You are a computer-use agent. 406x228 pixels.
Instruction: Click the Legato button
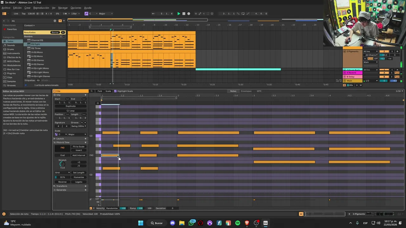tap(79, 182)
